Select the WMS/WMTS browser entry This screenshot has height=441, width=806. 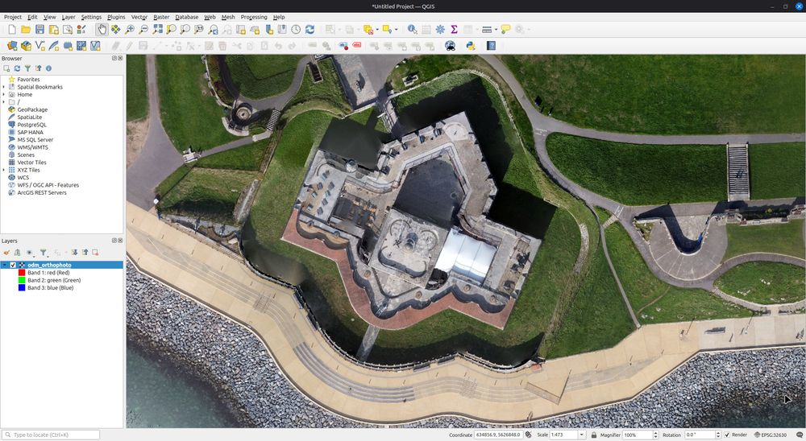(x=32, y=147)
